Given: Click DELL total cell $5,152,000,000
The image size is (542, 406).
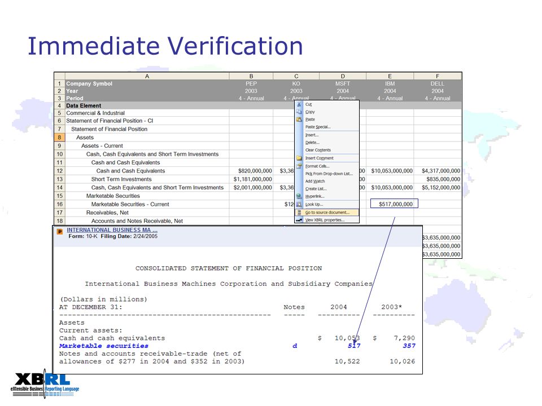Looking at the screenshot, I should (x=438, y=187).
